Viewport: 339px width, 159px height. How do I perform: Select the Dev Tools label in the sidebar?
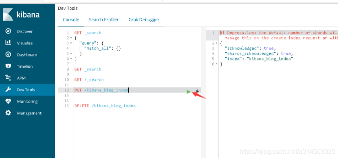point(26,90)
